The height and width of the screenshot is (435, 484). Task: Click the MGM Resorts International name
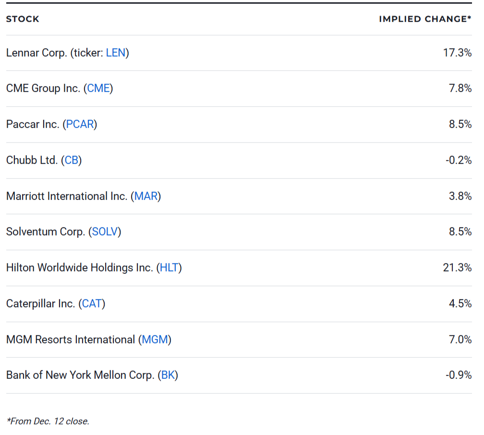pyautogui.click(x=71, y=340)
